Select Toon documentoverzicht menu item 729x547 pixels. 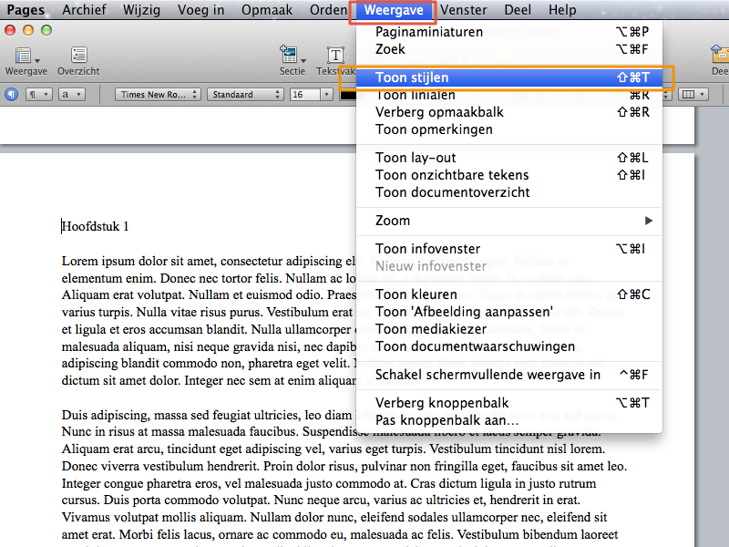click(x=509, y=192)
